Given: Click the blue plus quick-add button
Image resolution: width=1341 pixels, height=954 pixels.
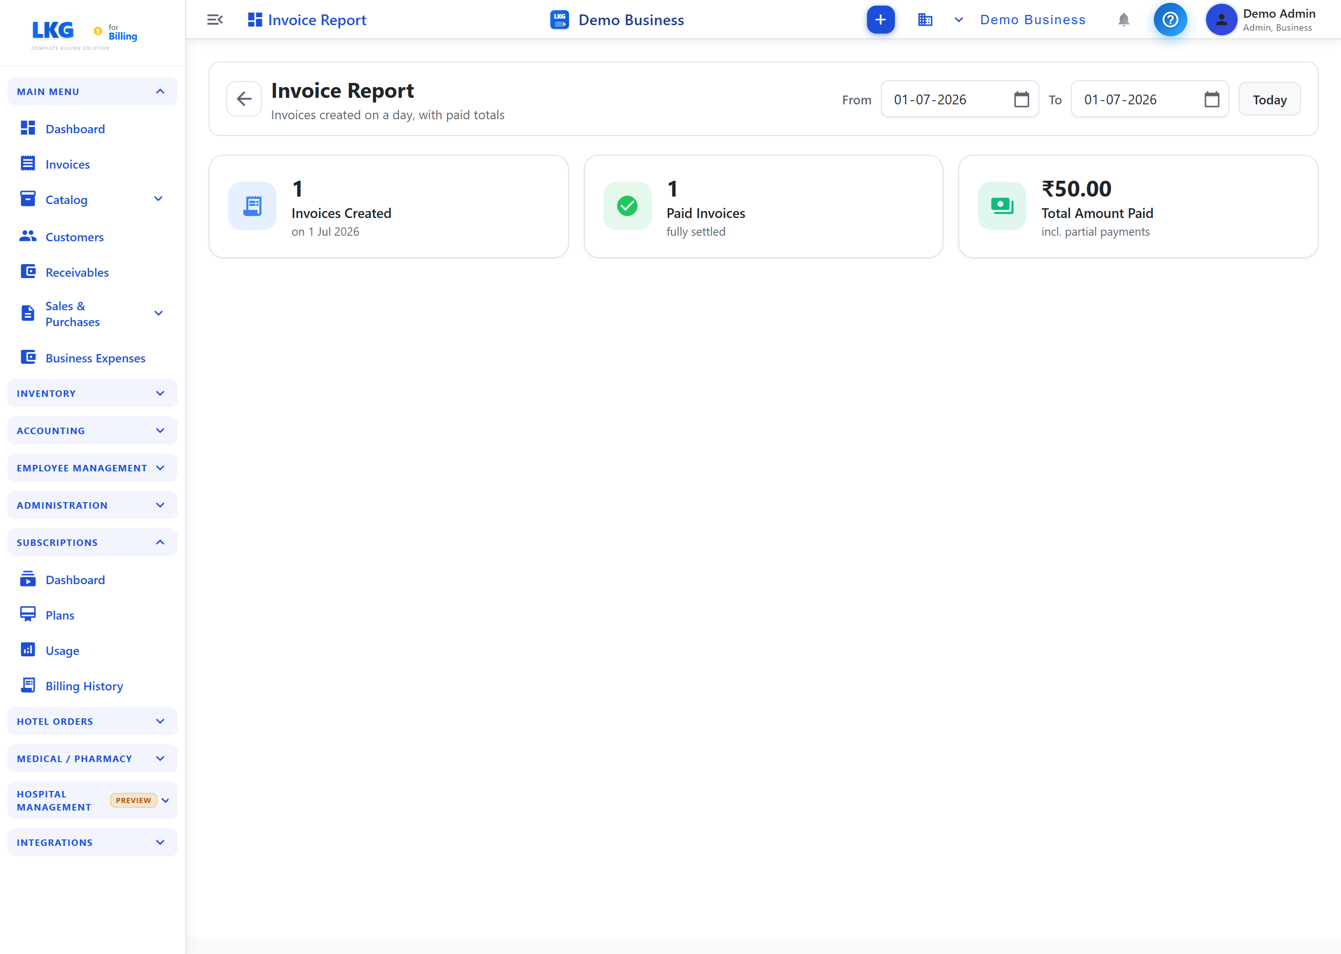Looking at the screenshot, I should 880,20.
